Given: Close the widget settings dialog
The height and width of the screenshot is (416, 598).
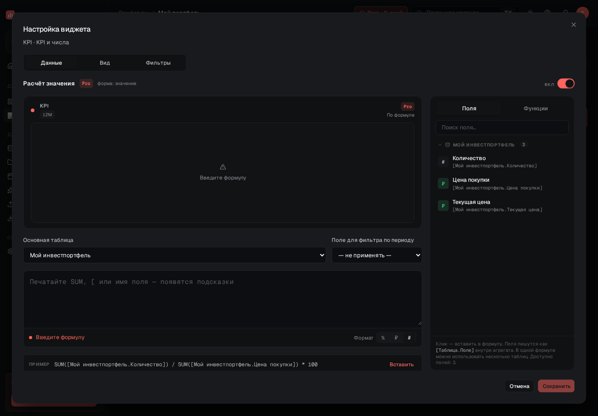Looking at the screenshot, I should pos(574,25).
